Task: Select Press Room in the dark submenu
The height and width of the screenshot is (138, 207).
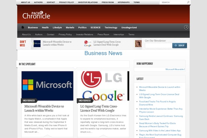Action: coord(103,34)
